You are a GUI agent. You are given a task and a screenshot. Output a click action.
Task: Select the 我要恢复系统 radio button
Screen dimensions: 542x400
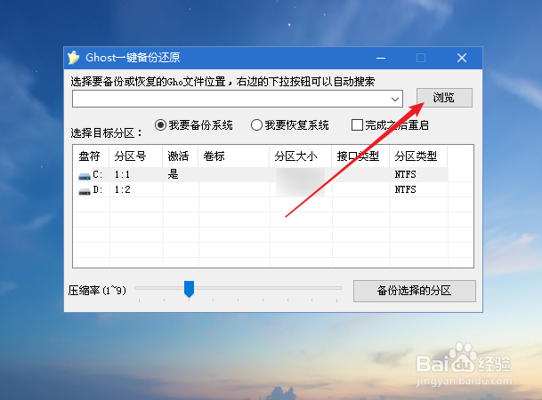[256, 125]
